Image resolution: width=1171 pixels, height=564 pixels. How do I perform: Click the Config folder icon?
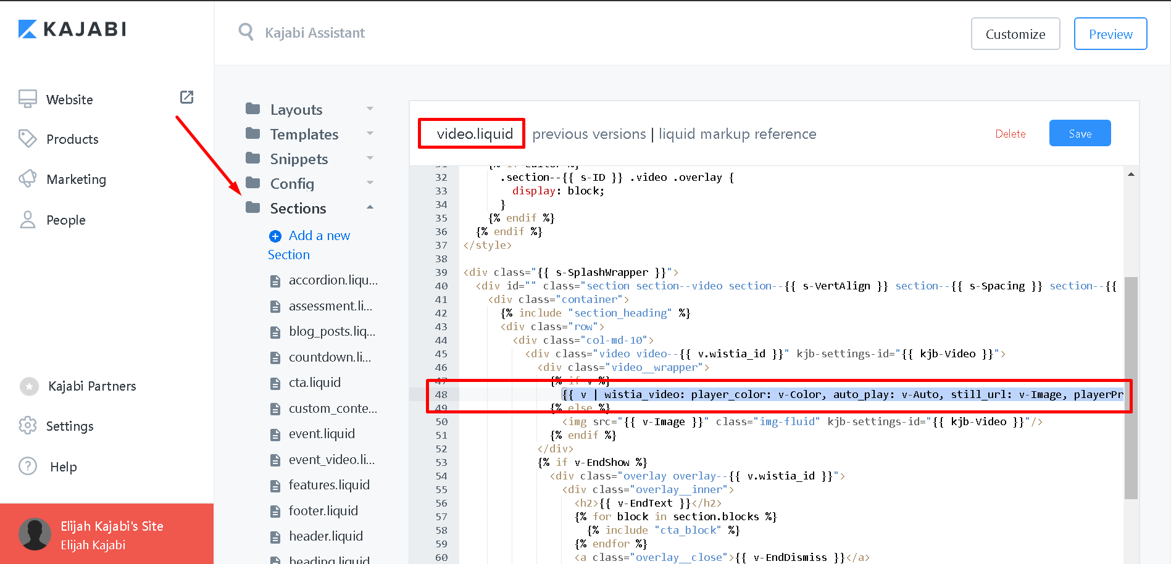[252, 183]
